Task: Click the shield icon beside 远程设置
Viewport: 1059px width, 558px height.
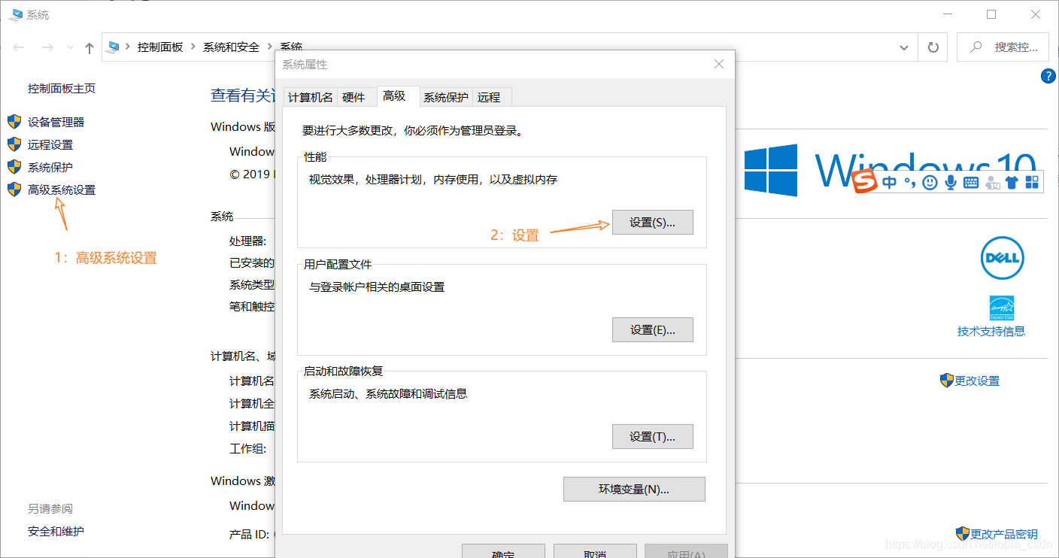Action: [14, 144]
